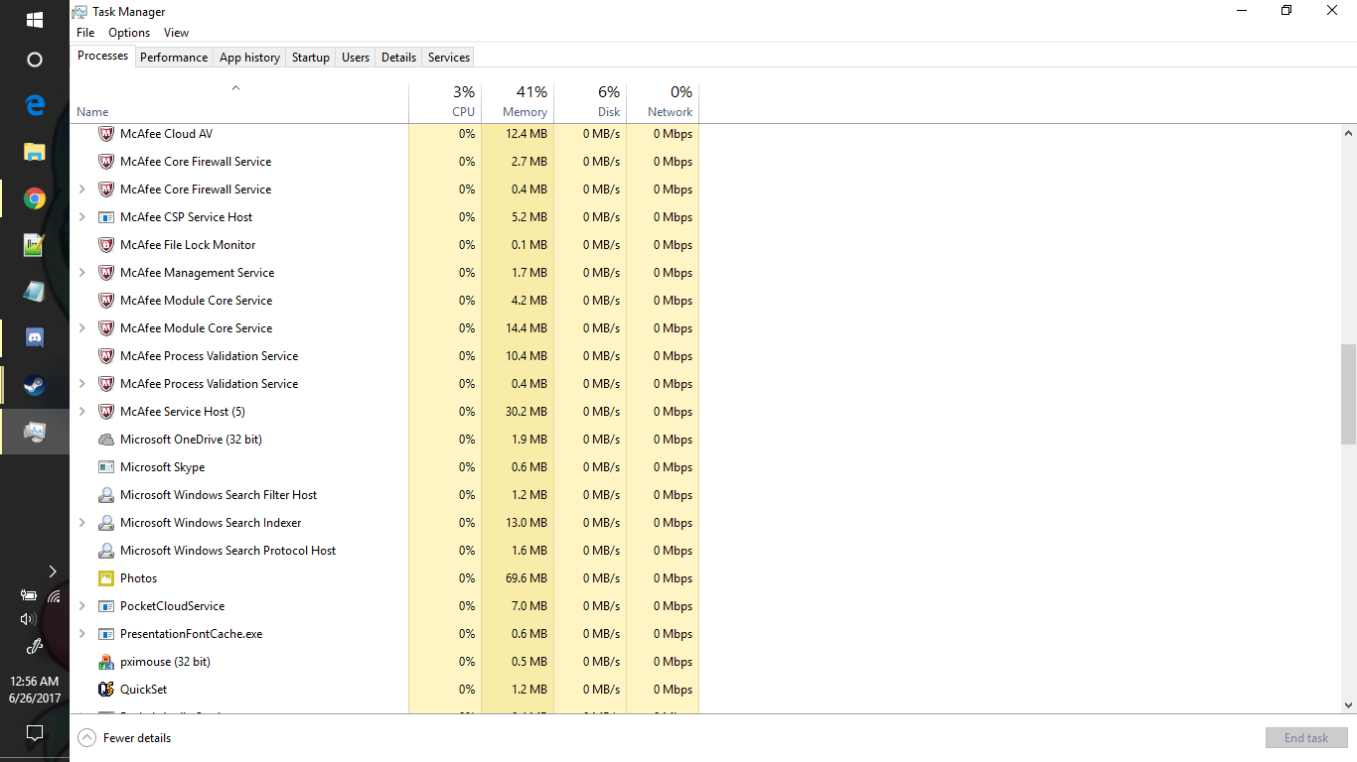The width and height of the screenshot is (1357, 762).
Task: Switch to the App history tab
Action: click(x=249, y=58)
